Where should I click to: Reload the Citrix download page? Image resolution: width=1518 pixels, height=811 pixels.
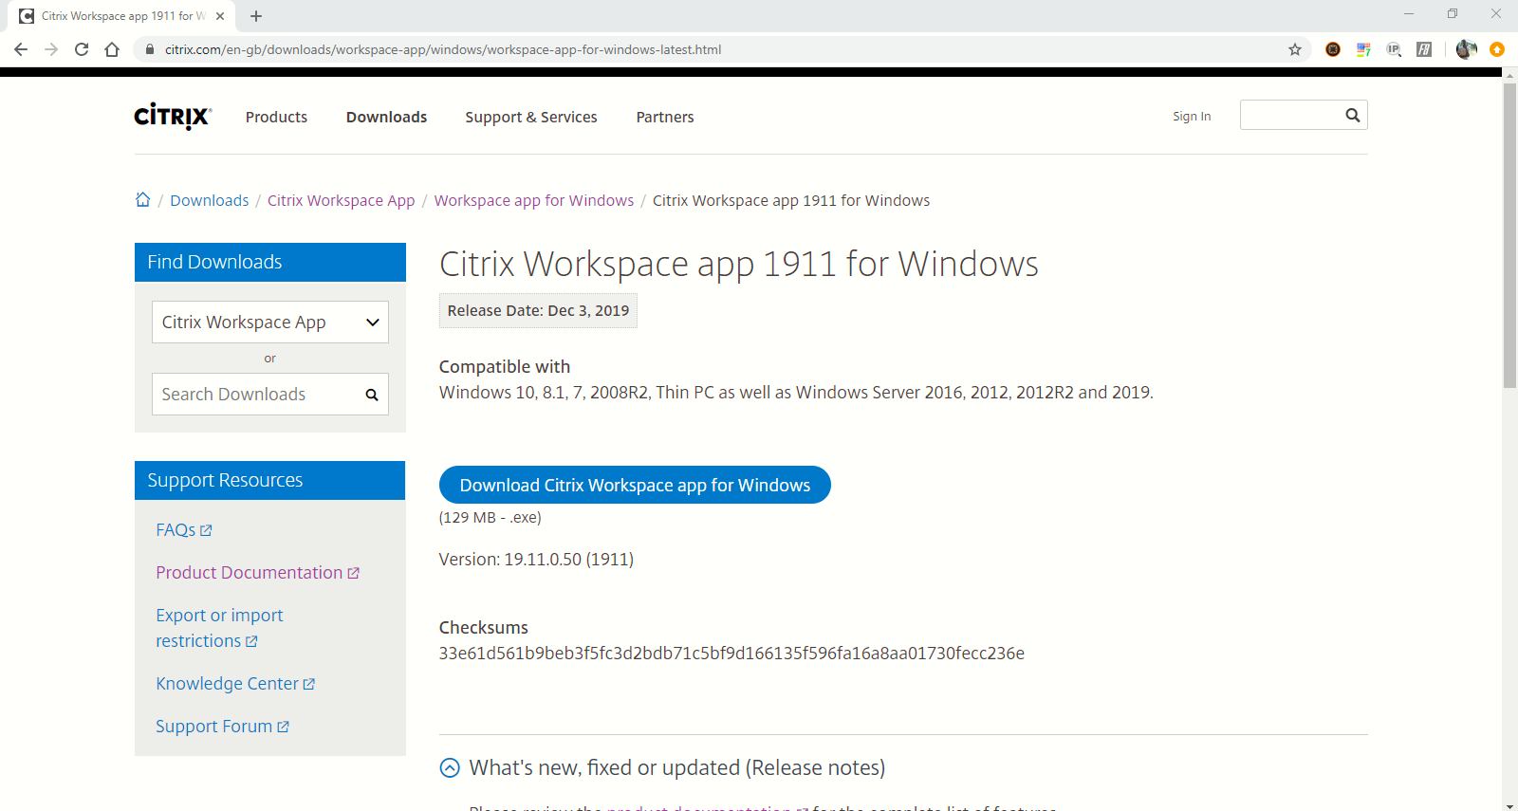[82, 49]
